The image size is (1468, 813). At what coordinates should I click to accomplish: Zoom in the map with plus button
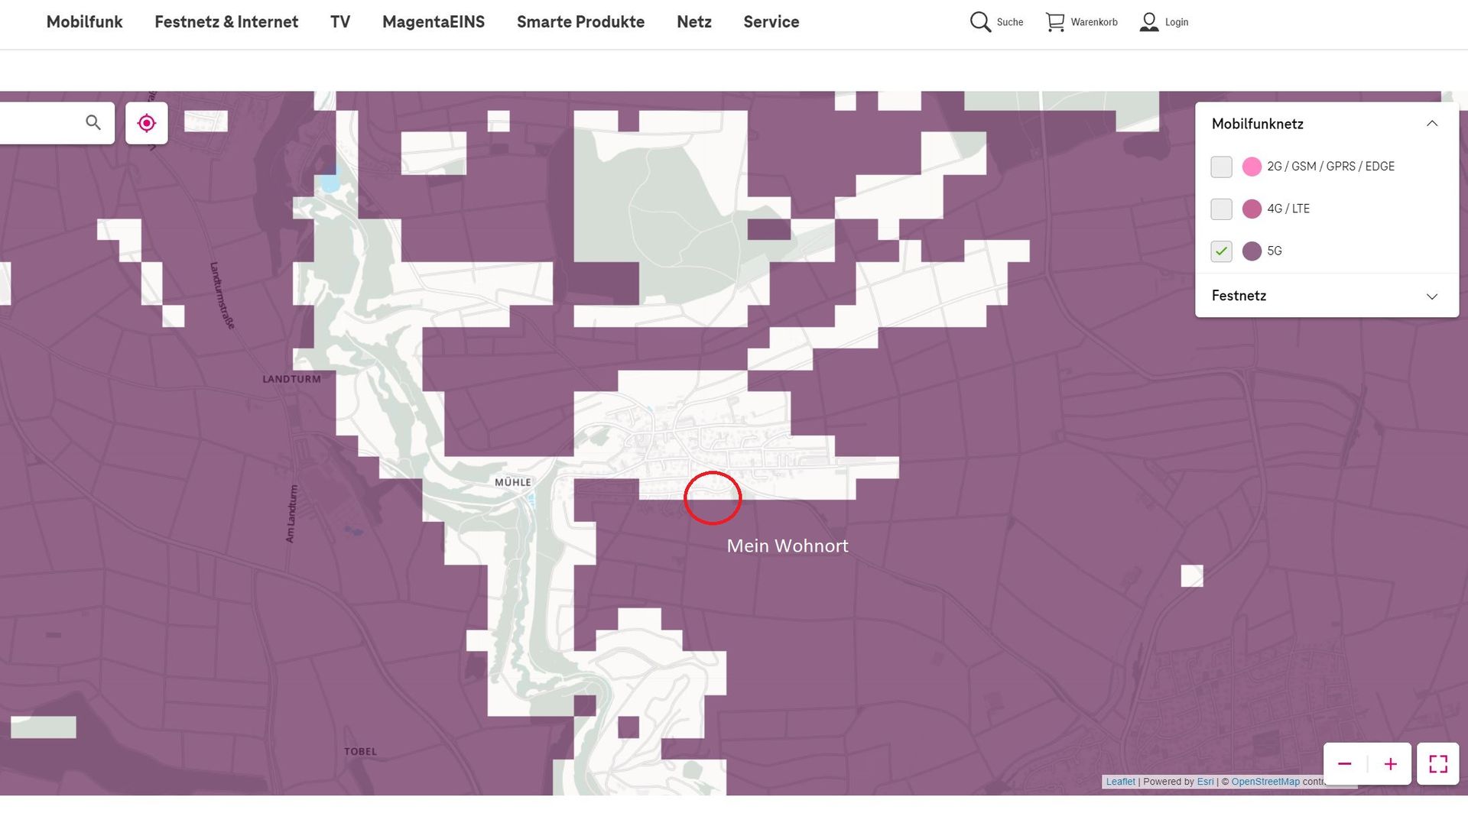1390,763
